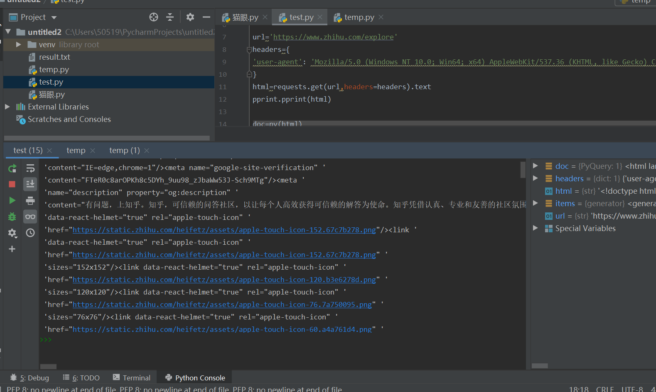Expand the items generator variable

tap(536, 203)
